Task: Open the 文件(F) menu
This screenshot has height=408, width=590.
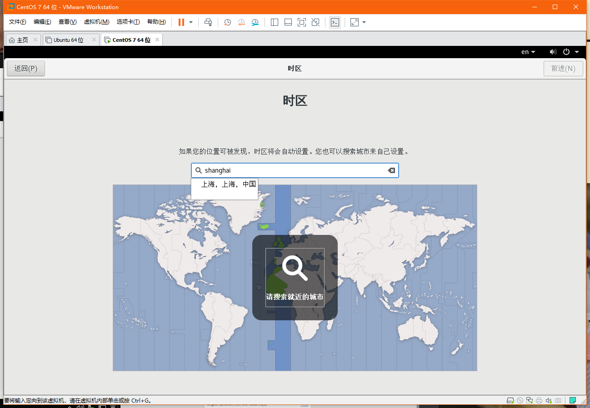Action: 18,22
